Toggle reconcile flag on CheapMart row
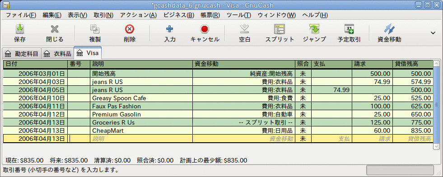This screenshot has width=443, height=177. [x=303, y=130]
